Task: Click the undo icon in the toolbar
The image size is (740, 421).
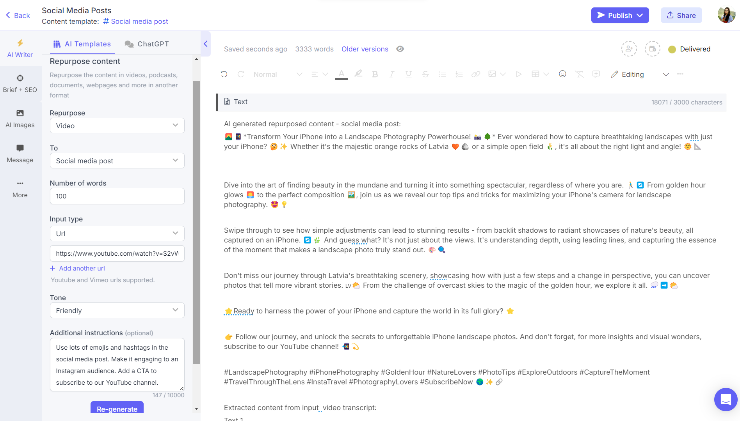Action: [224, 74]
